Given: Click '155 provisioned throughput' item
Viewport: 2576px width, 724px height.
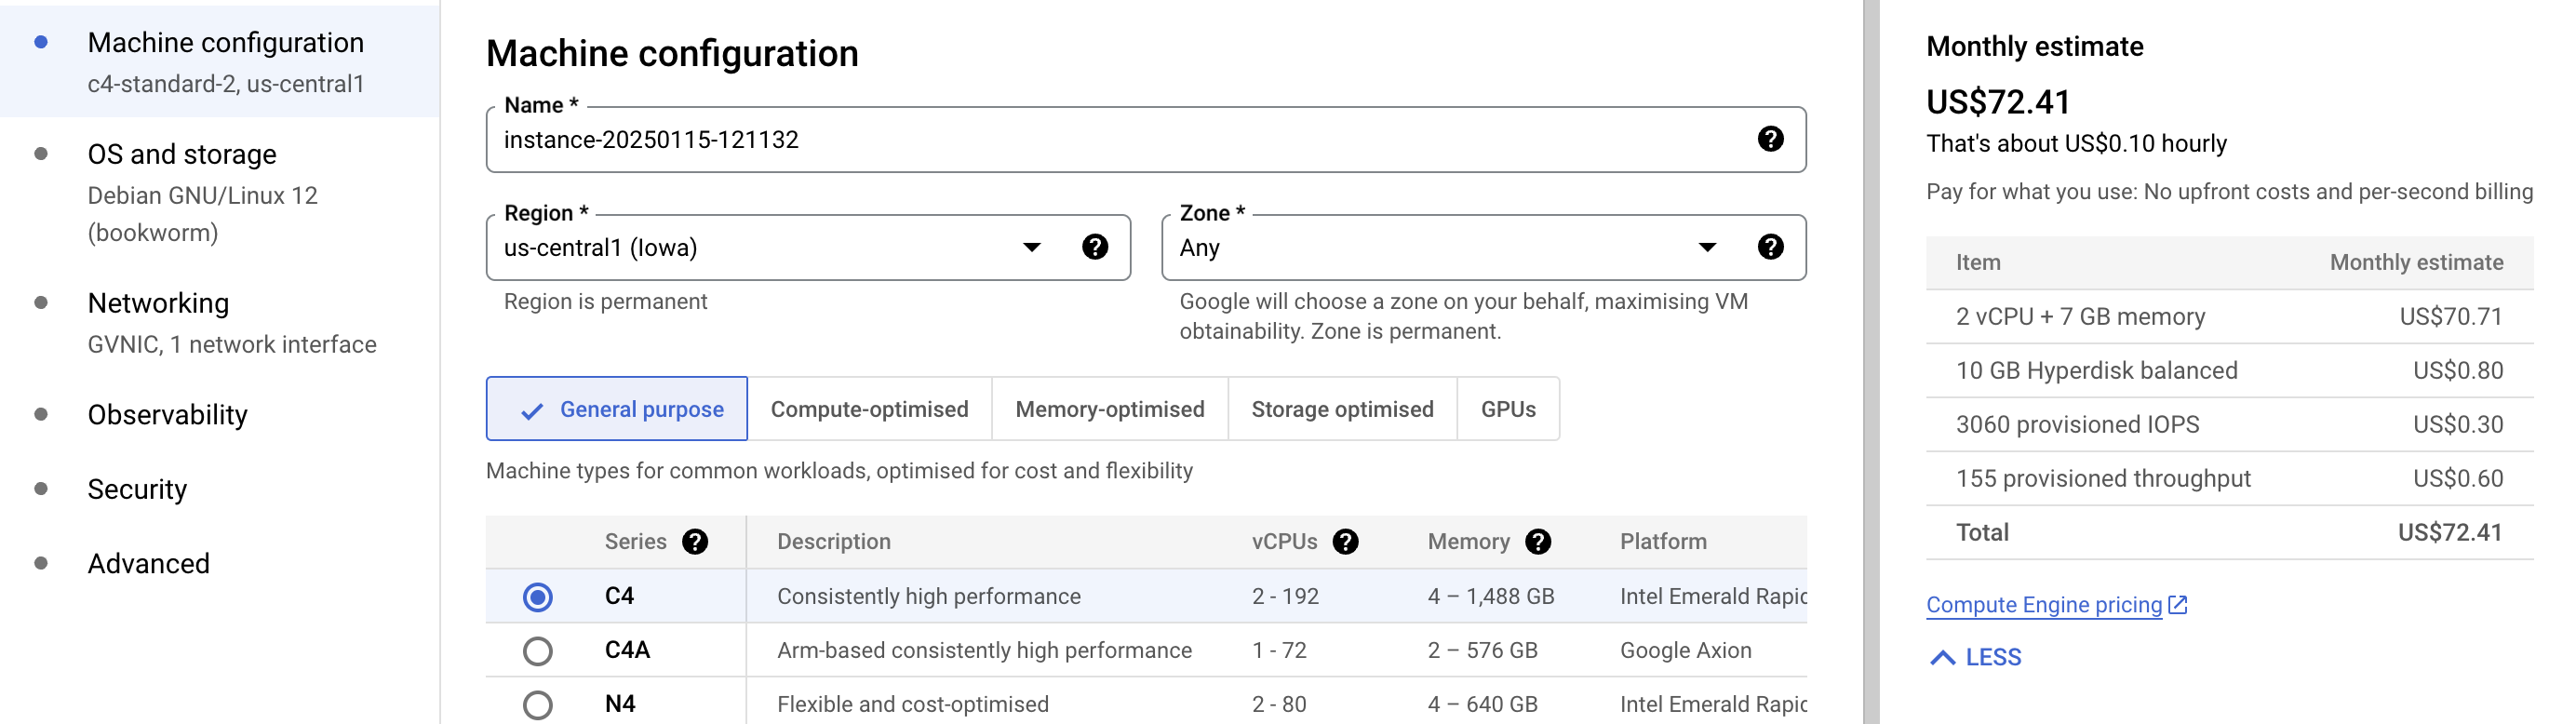Looking at the screenshot, I should [x=2103, y=479].
